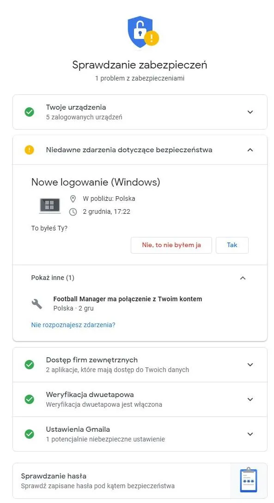274x503 pixels.
Task: Click the clock icon beside 2 grudnia
Action: tap(73, 213)
